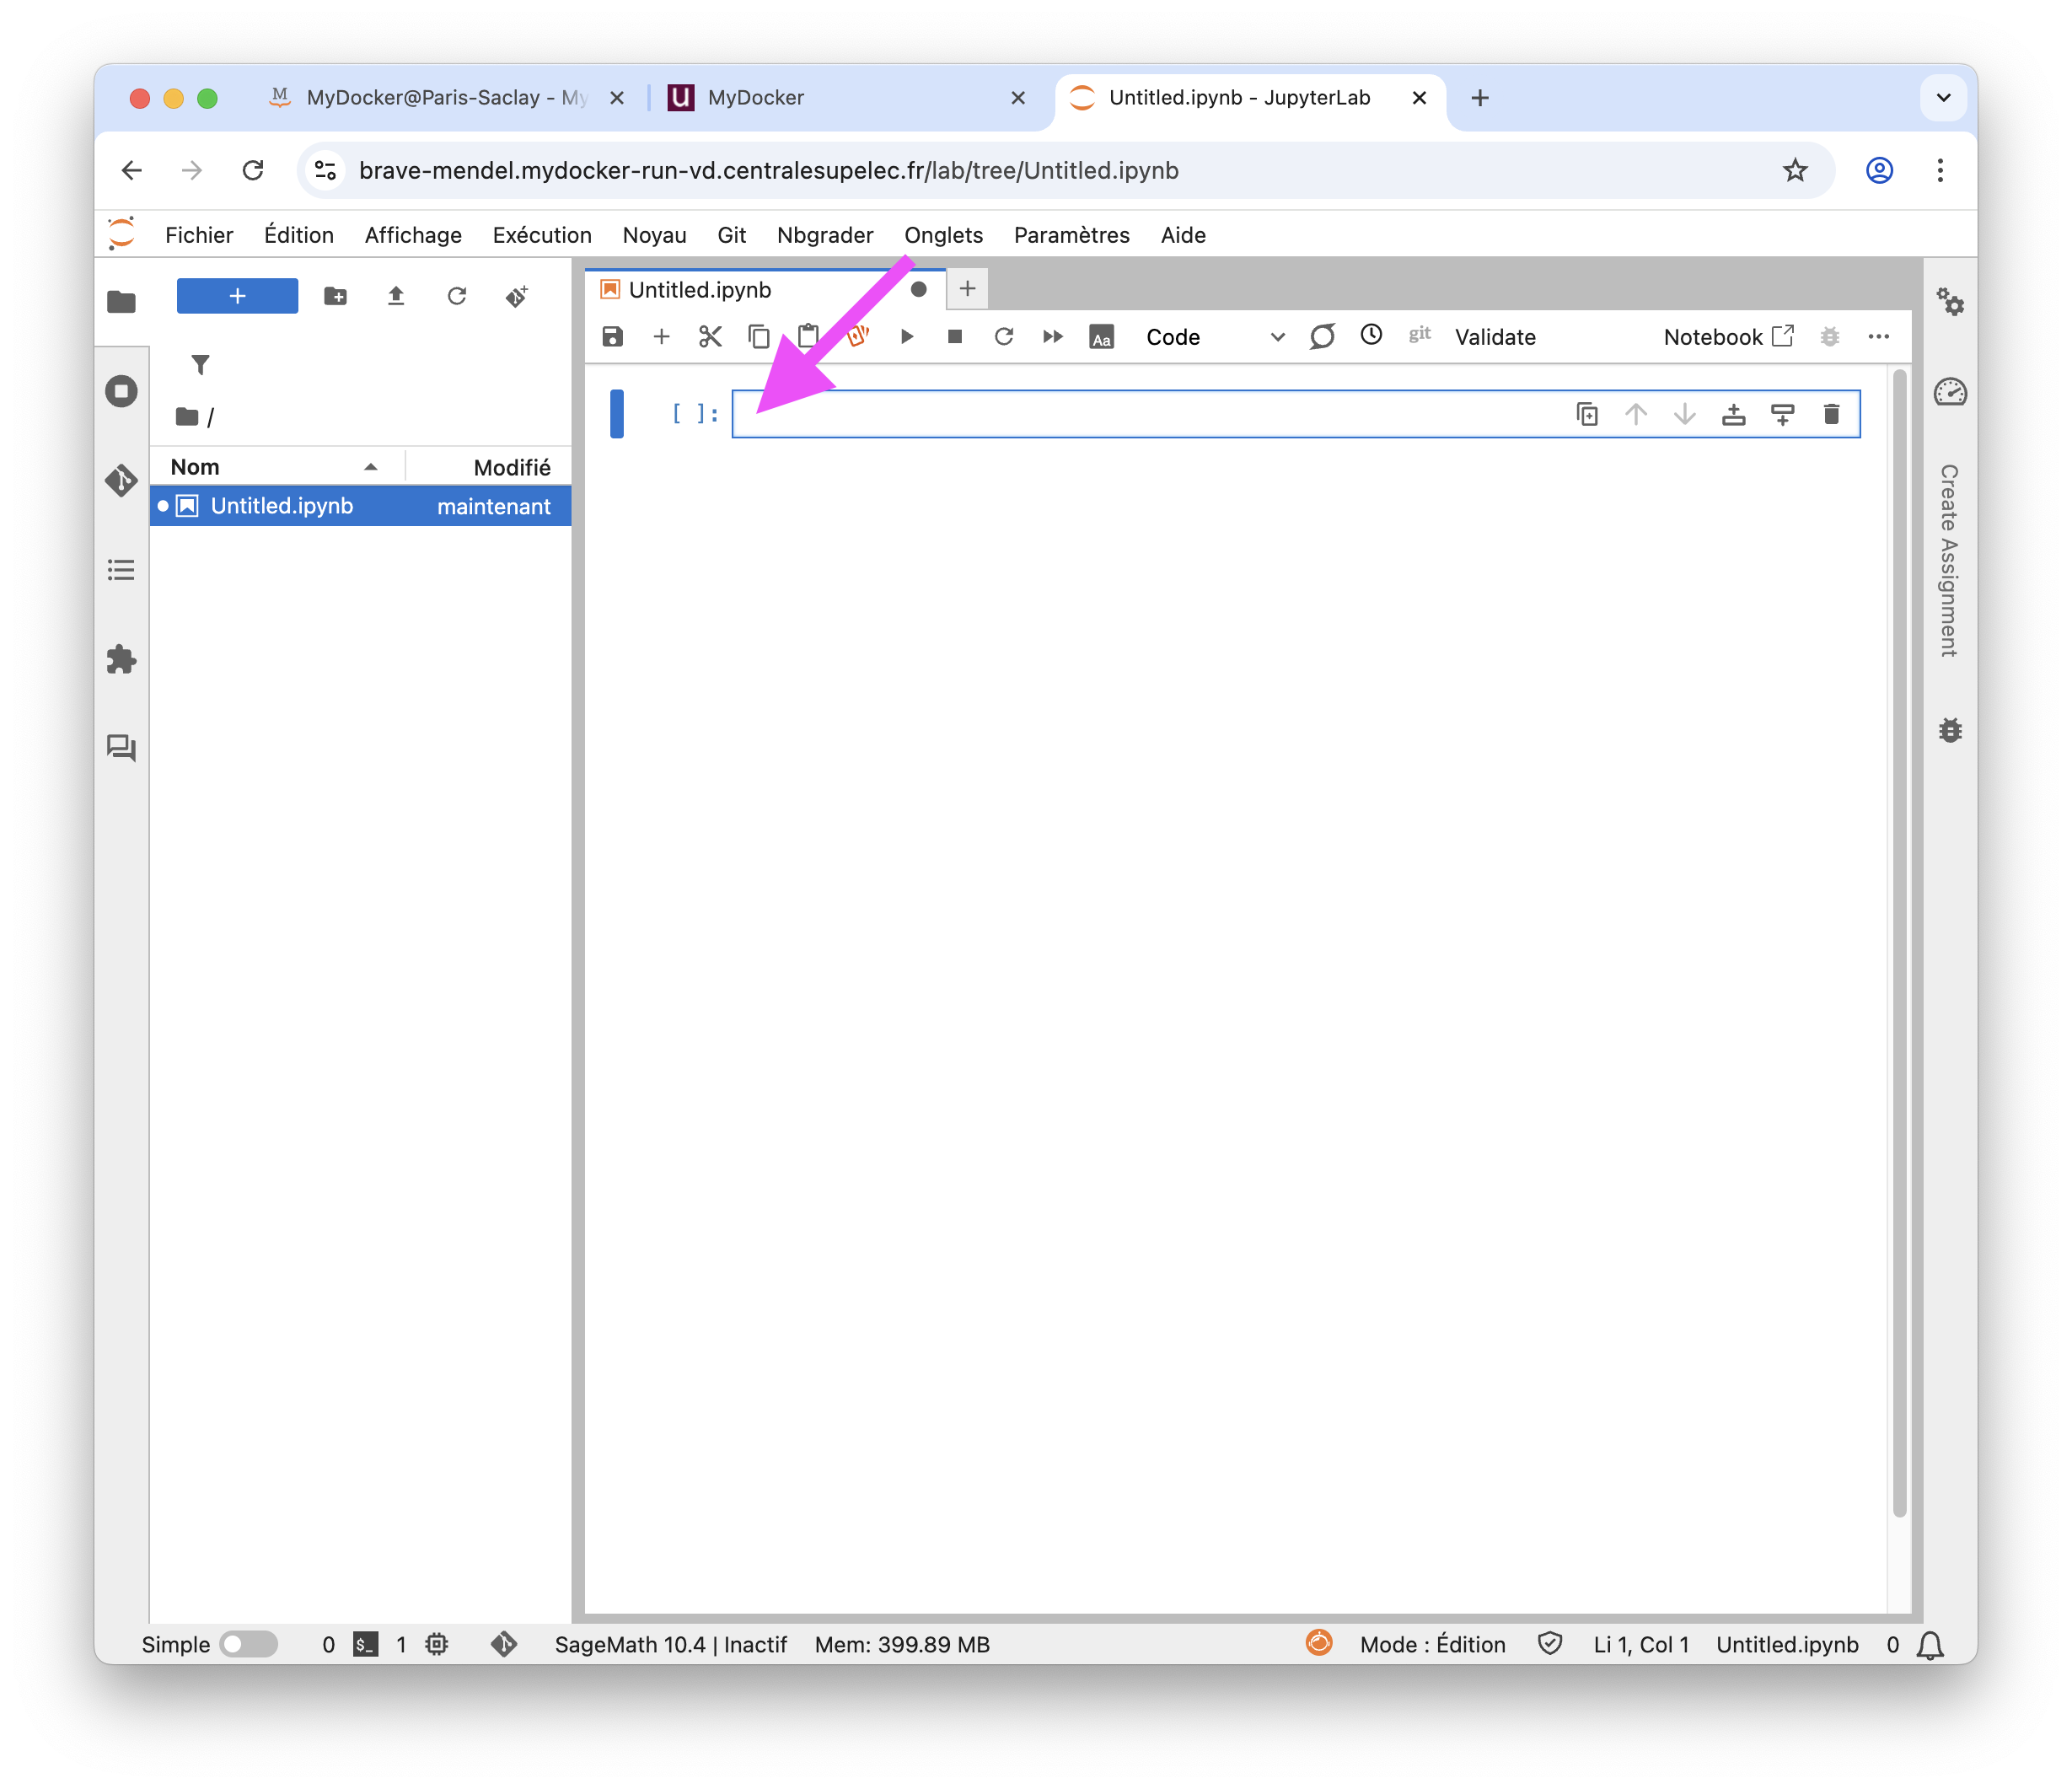Open the Code cell type dropdown

(1214, 337)
